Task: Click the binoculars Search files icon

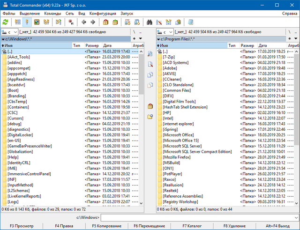Action: point(150,22)
